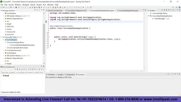Toggle Sort alphabetically in Outline view

coord(164,10)
